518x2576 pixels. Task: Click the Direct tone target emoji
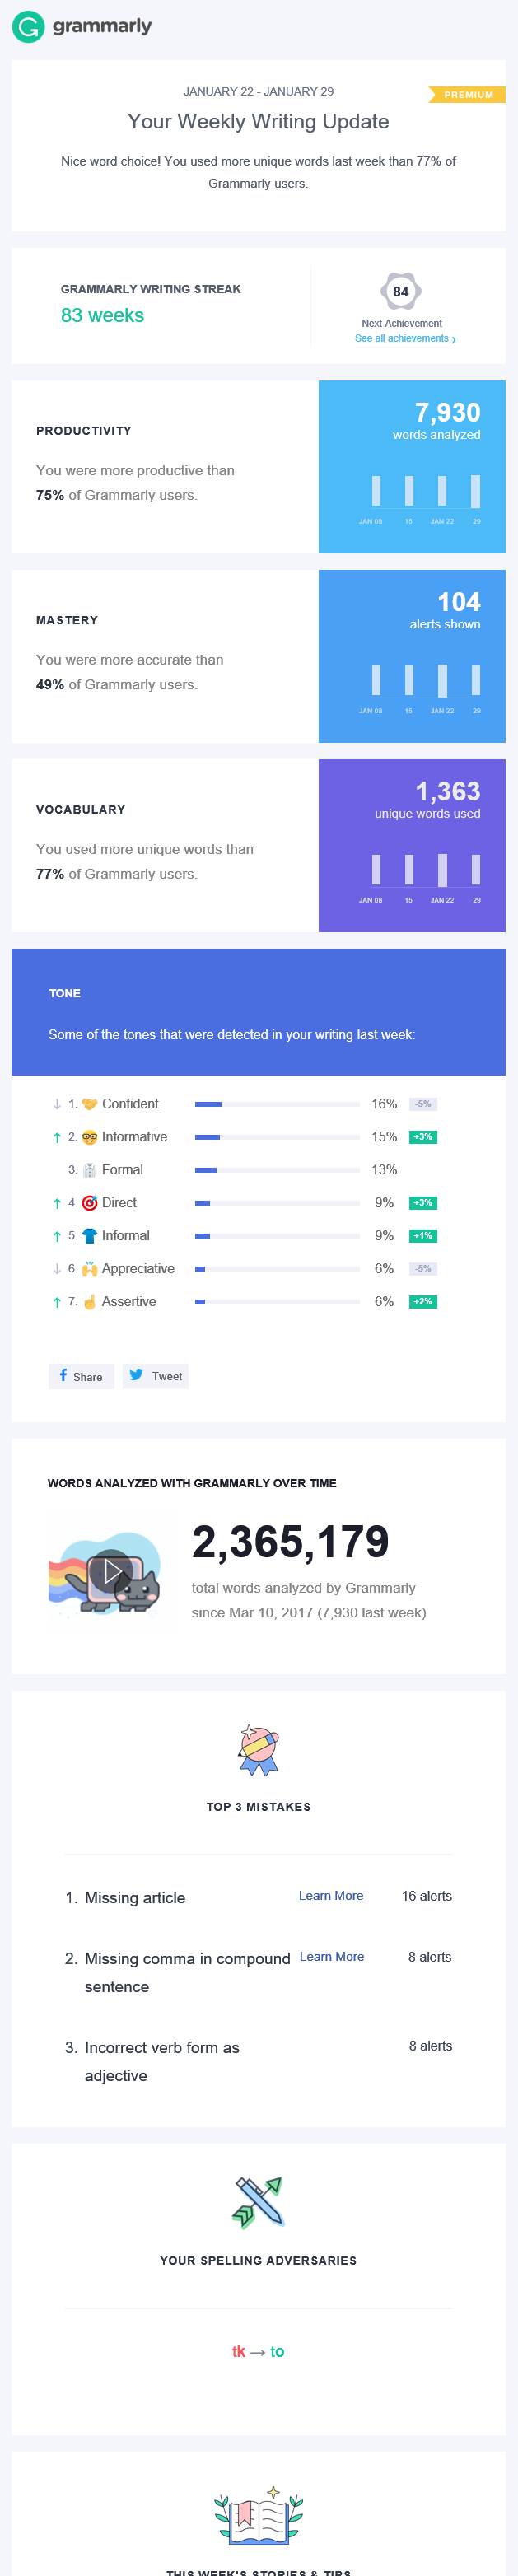(x=89, y=1203)
